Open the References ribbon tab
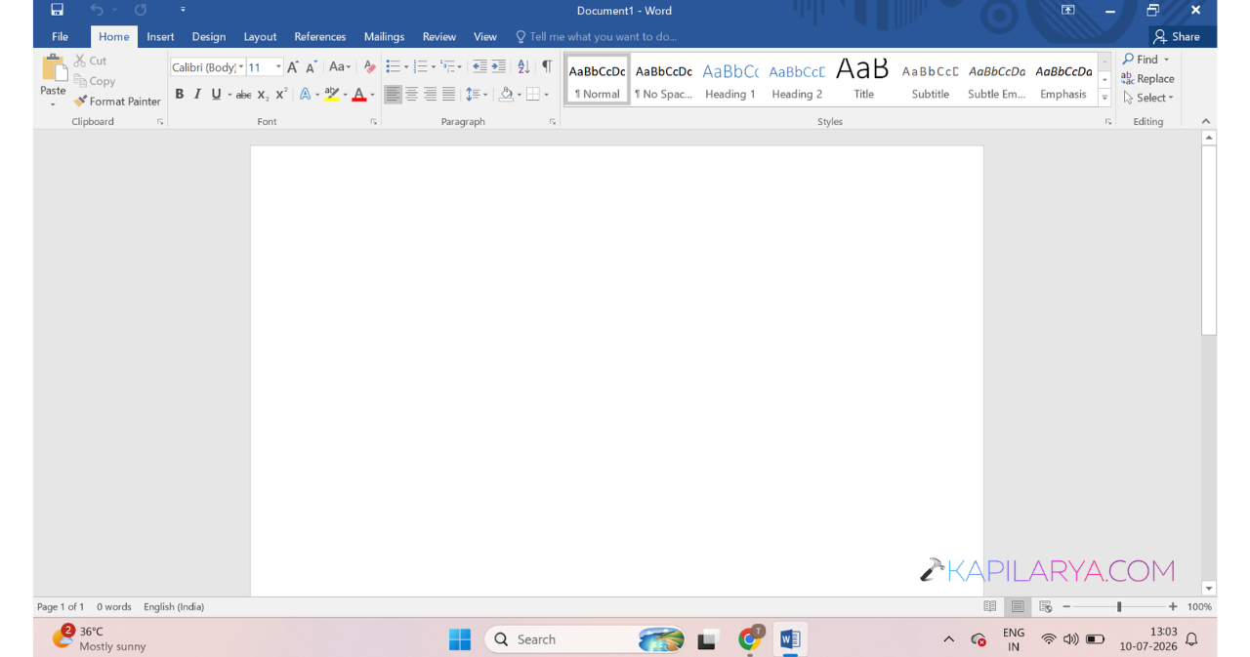The image size is (1250, 657). click(x=320, y=37)
